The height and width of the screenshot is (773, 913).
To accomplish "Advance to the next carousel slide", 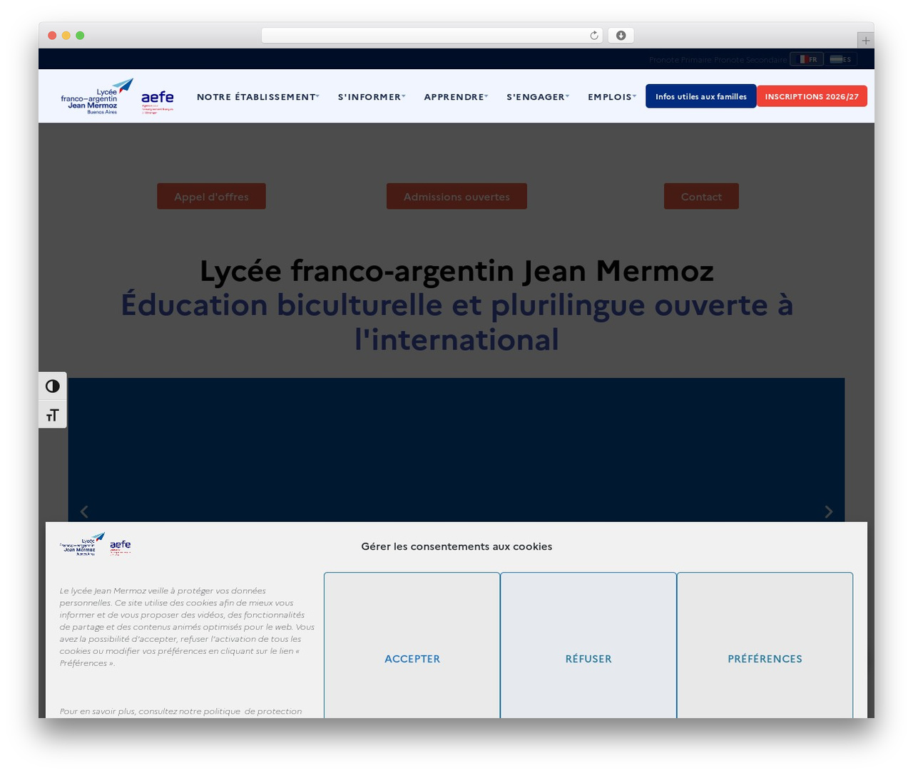I will coord(828,511).
